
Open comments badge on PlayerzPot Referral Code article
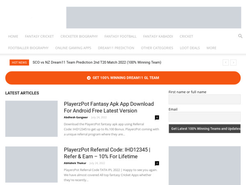157,163
